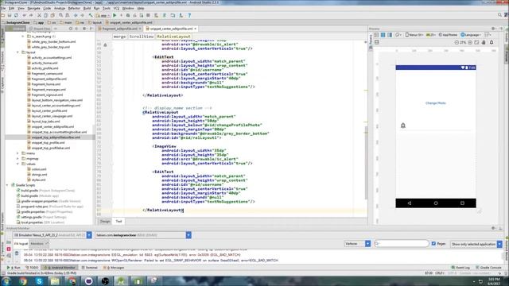Open the Terminal tool window
The width and height of the screenshot is (509, 286).
(89, 268)
